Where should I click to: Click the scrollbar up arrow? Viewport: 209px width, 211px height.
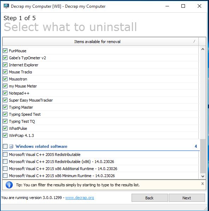point(203,49)
